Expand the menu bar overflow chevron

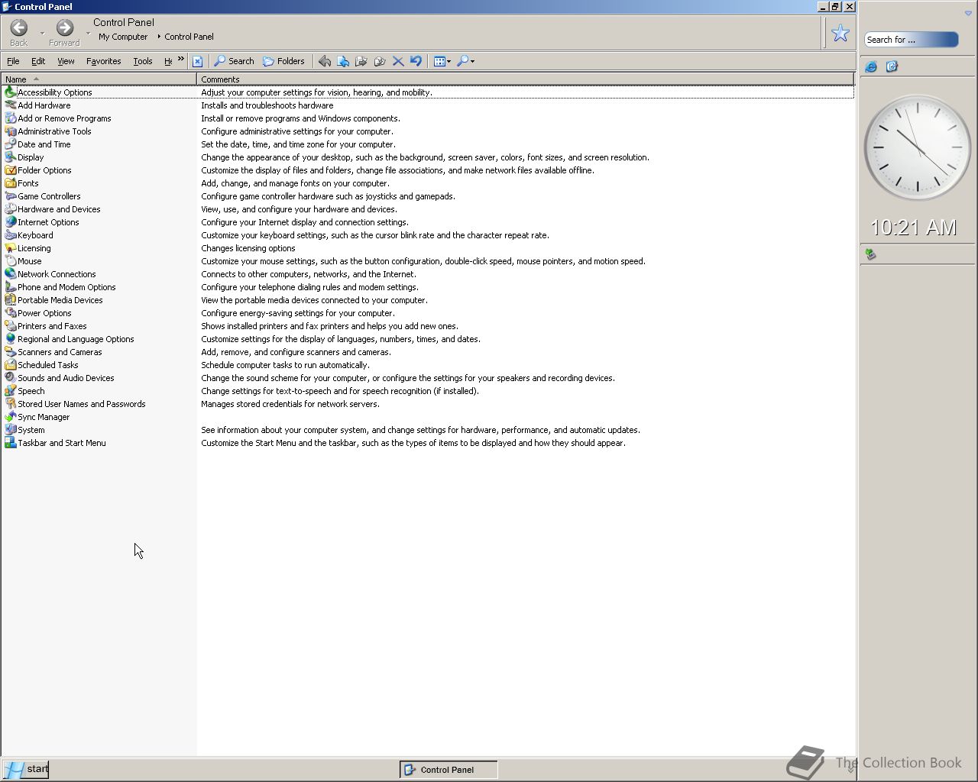[x=181, y=59]
